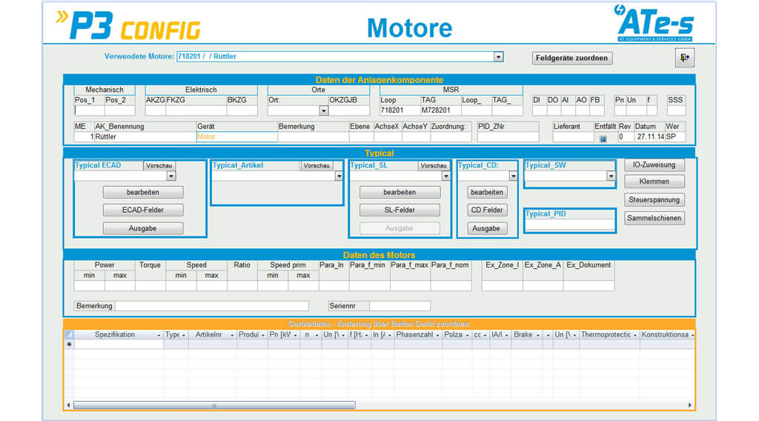Open the Typical ECAD combo box

[171, 176]
